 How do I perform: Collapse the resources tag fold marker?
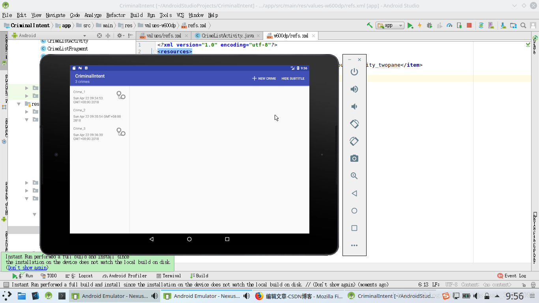[155, 52]
